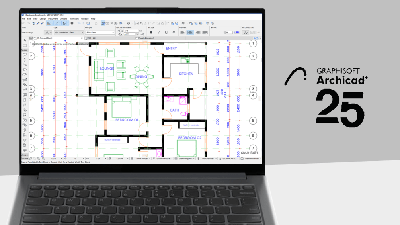
Task: Expand the grid snap options arrow
Action: point(76,23)
